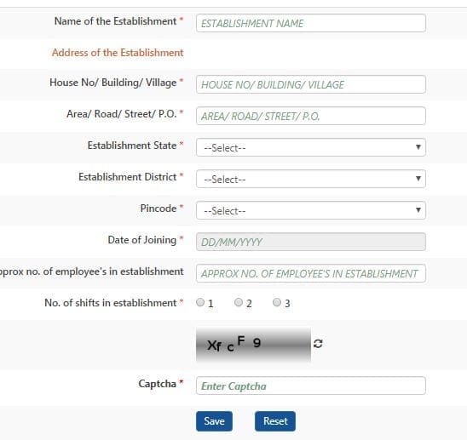Focus the Enter Captcha field
This screenshot has height=440, width=467.
click(311, 386)
